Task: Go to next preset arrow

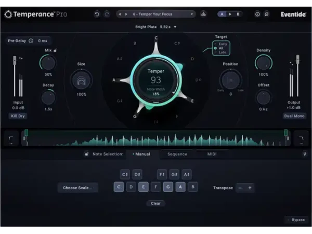Action: click(x=126, y=14)
